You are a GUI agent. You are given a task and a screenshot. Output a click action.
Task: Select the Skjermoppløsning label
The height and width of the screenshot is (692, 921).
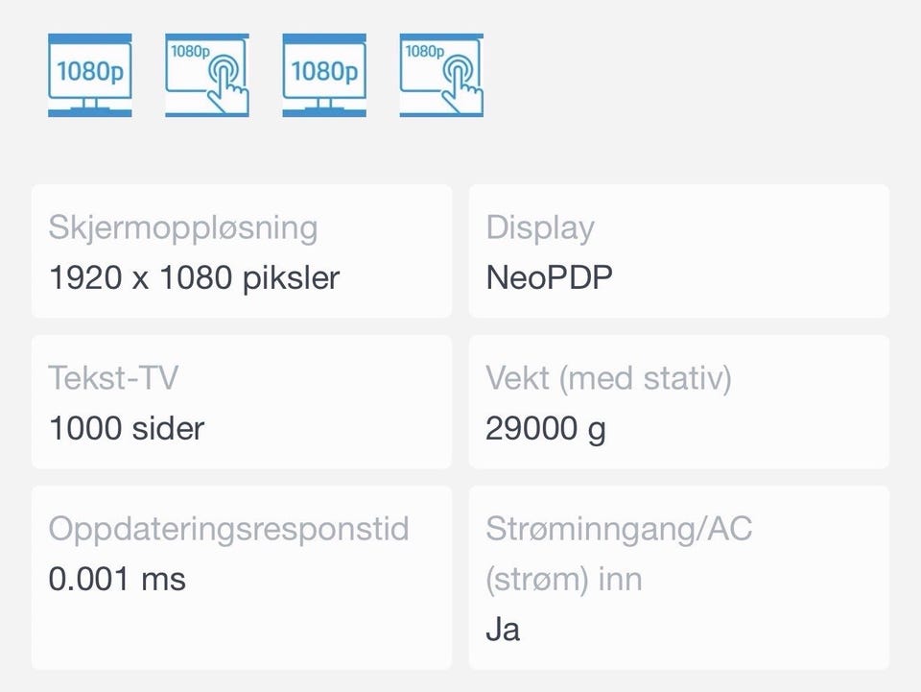pyautogui.click(x=182, y=228)
